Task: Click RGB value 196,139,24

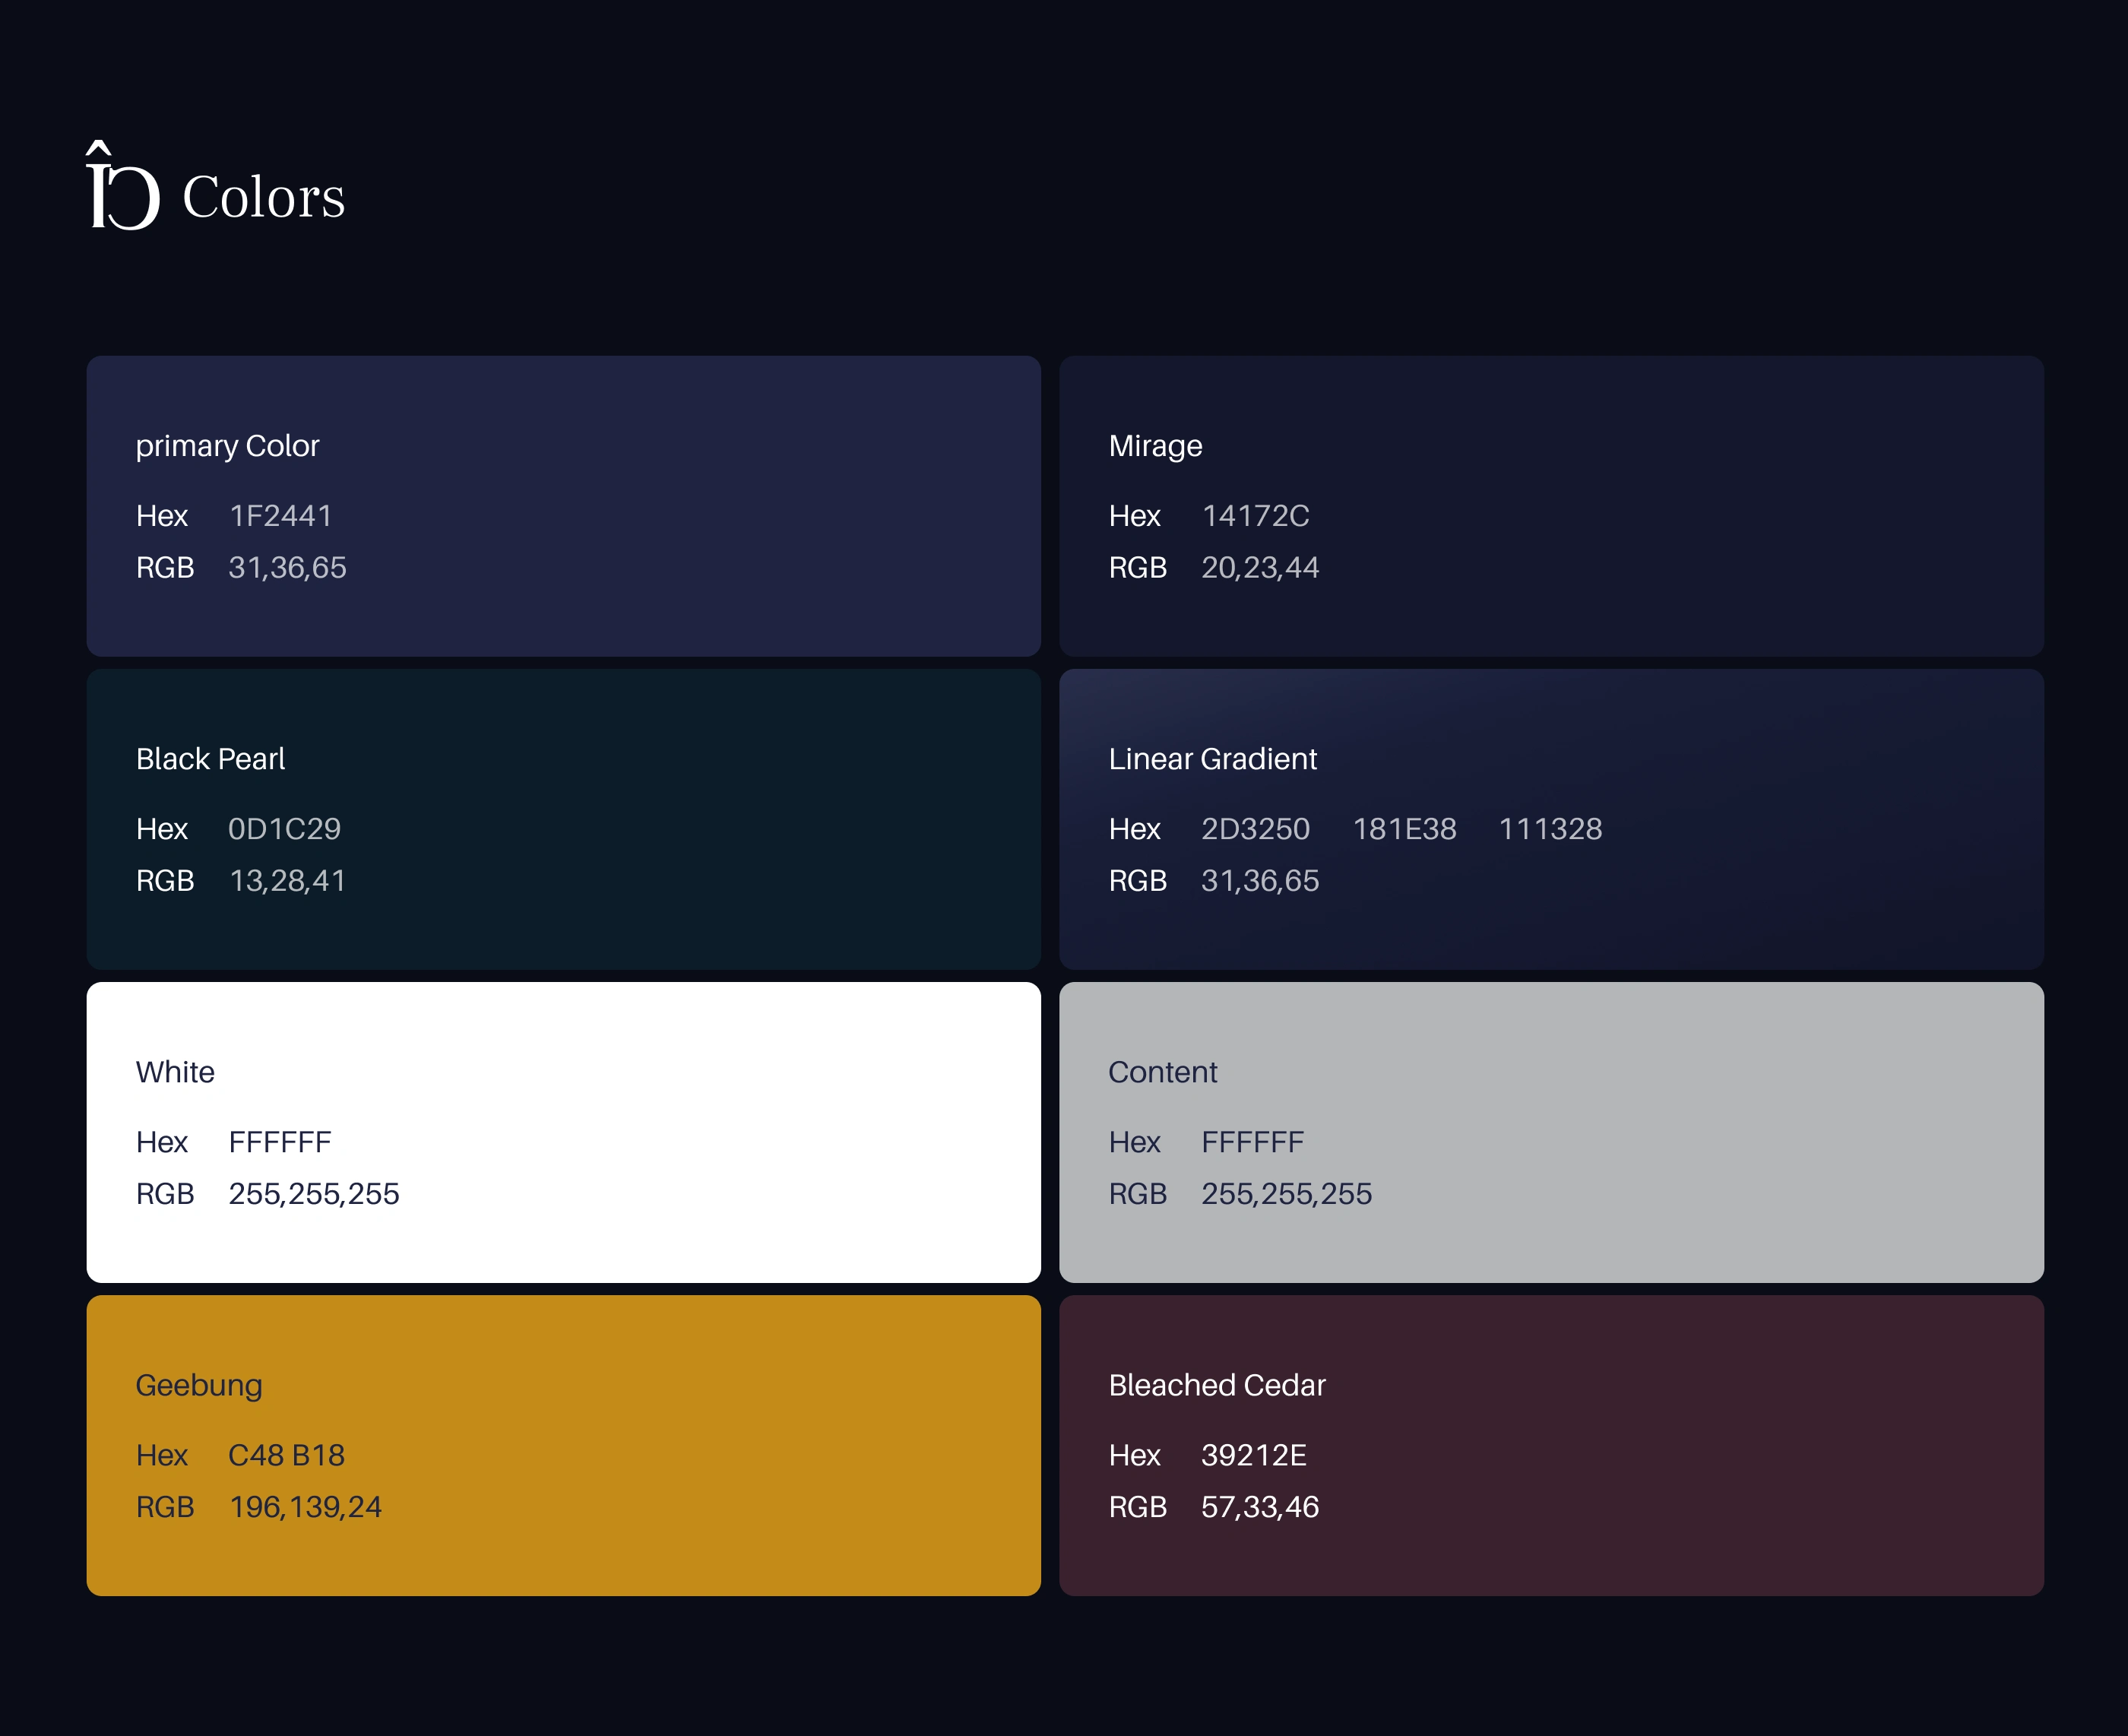Action: (305, 1507)
